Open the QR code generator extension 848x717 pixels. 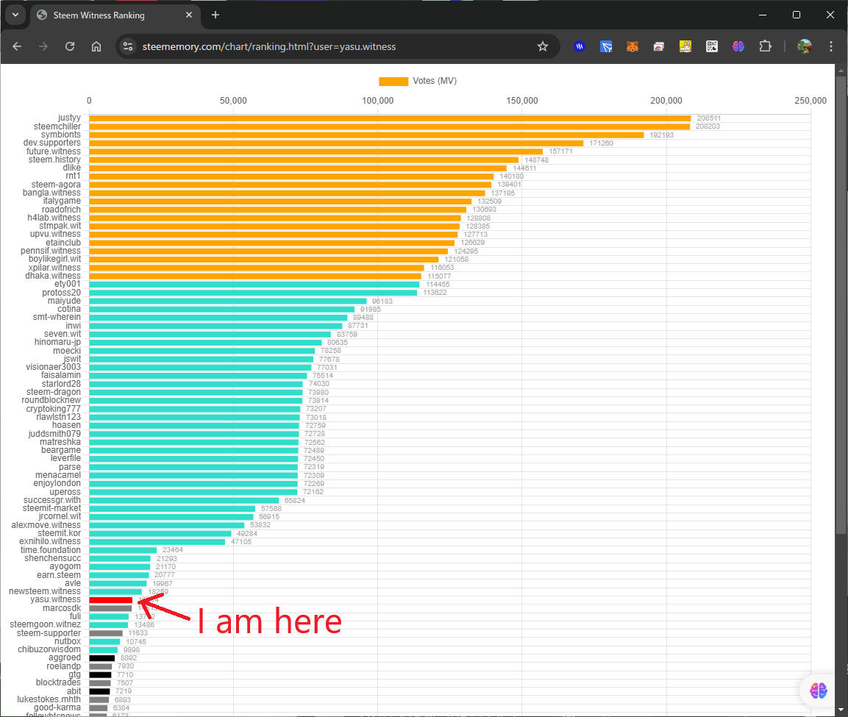[x=712, y=46]
